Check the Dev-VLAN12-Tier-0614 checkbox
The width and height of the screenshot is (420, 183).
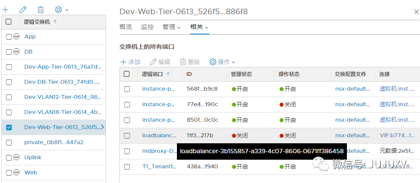point(9,97)
